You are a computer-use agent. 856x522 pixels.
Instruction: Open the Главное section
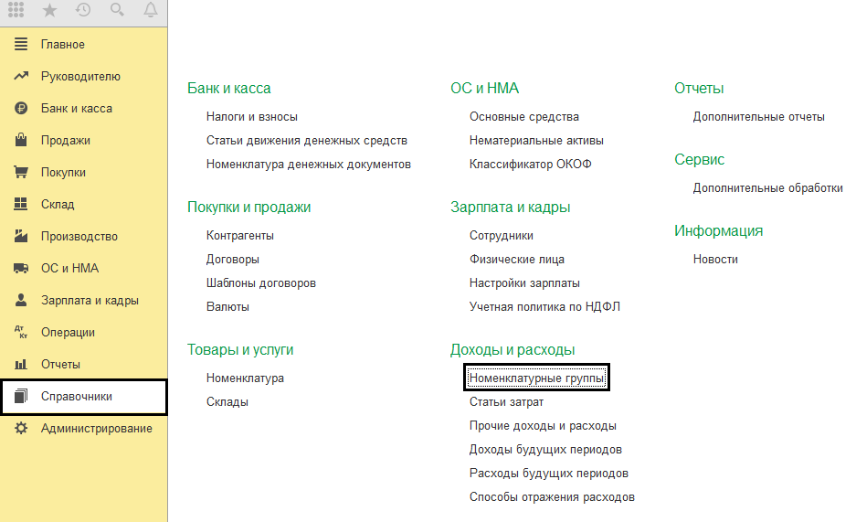(x=62, y=45)
